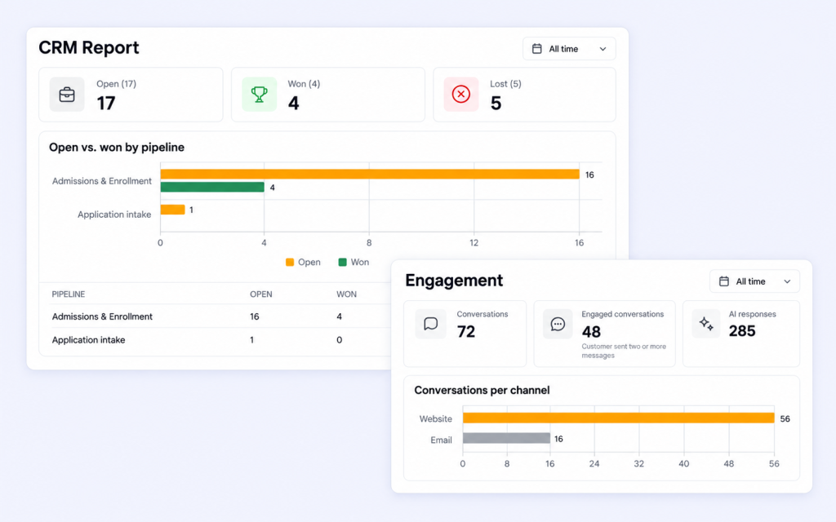Click the CRM Report title

coord(88,47)
